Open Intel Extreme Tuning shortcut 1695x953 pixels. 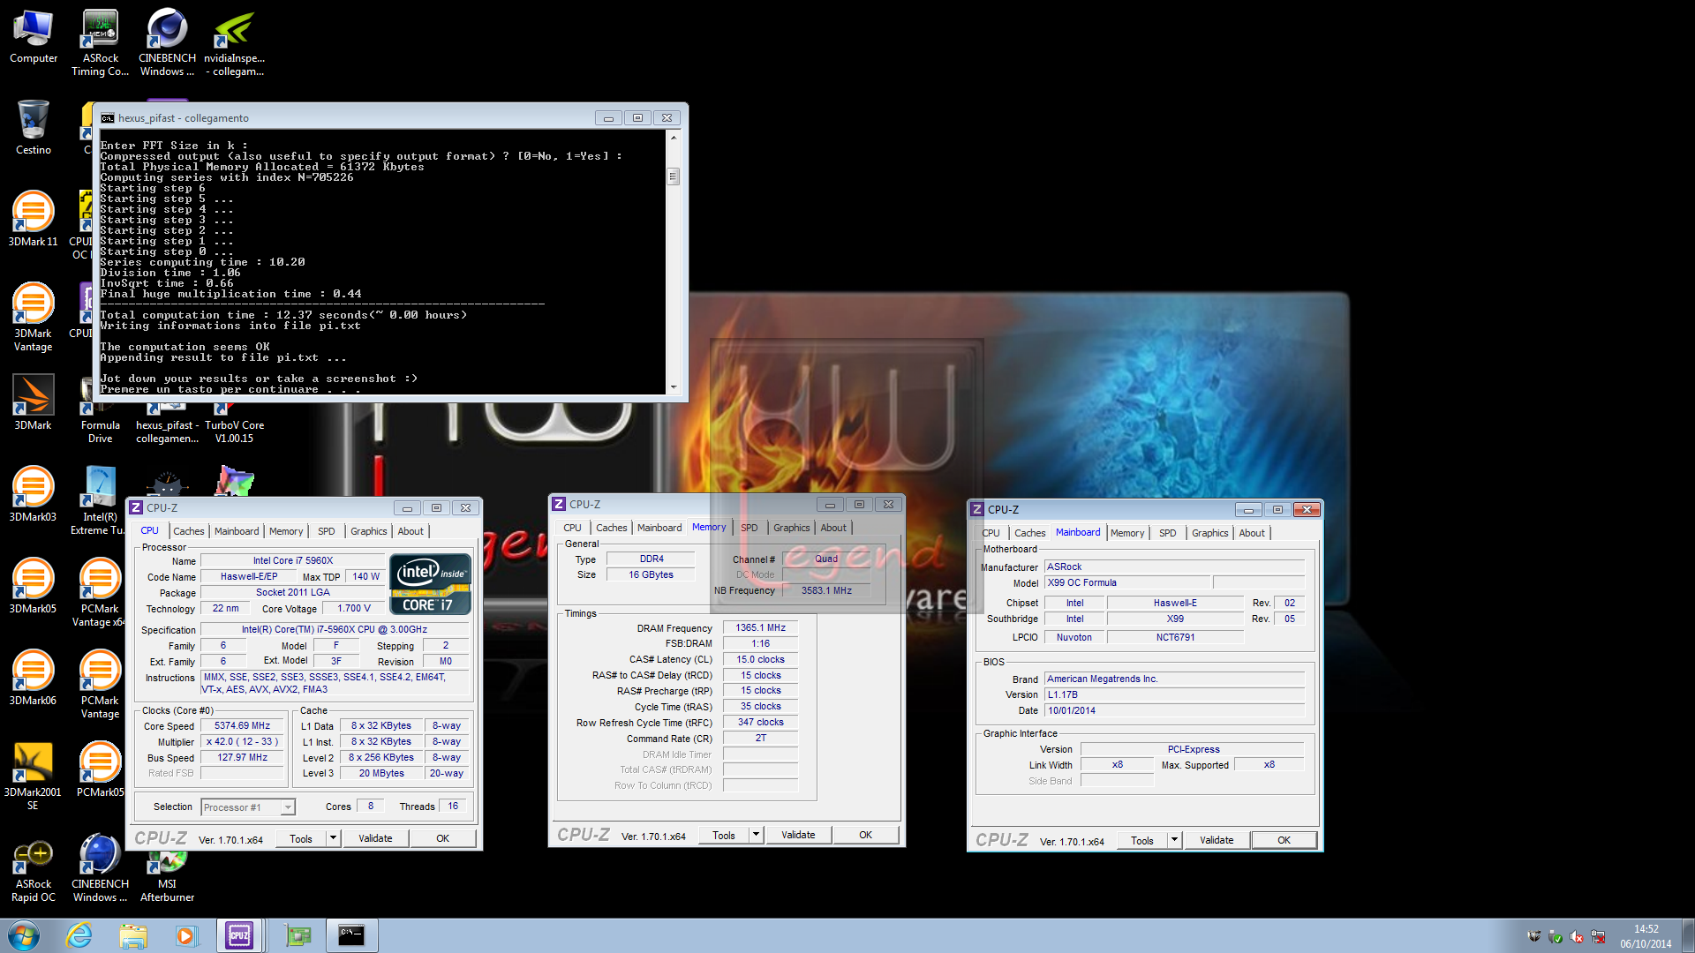100,499
